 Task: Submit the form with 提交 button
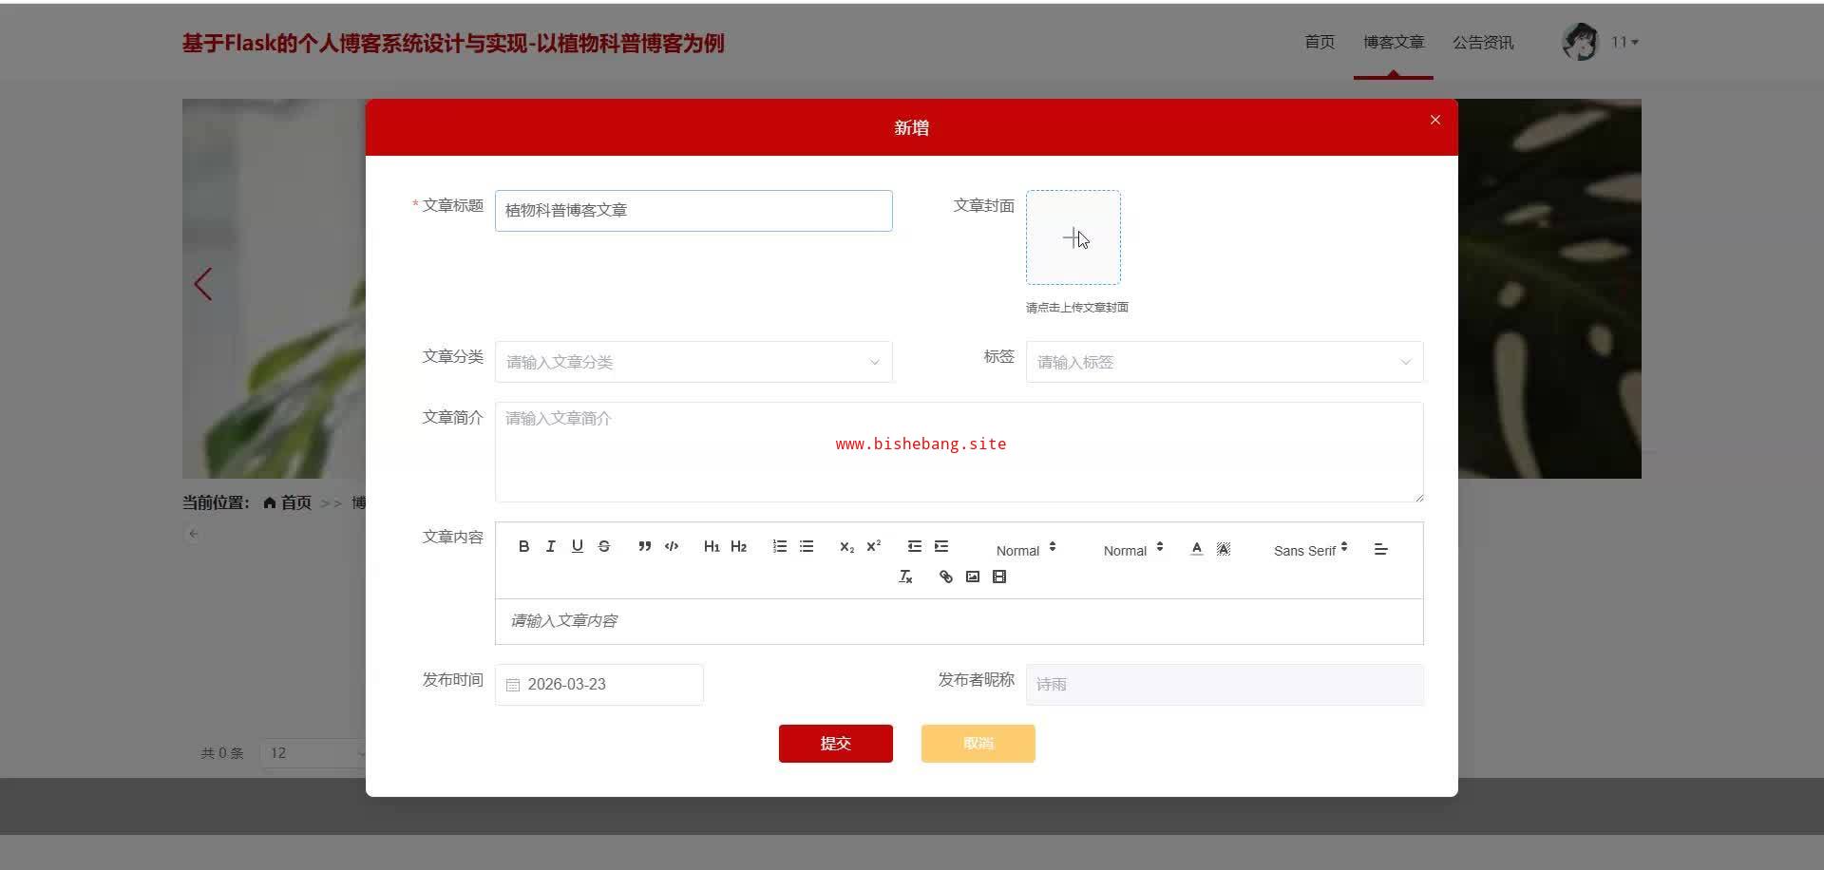(836, 744)
